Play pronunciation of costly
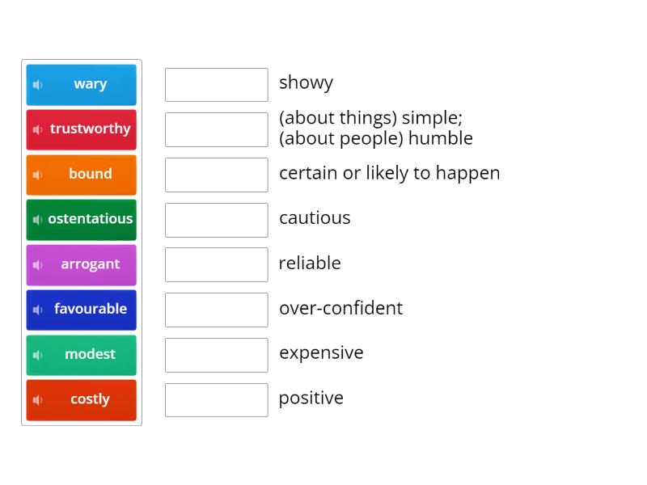 37,400
